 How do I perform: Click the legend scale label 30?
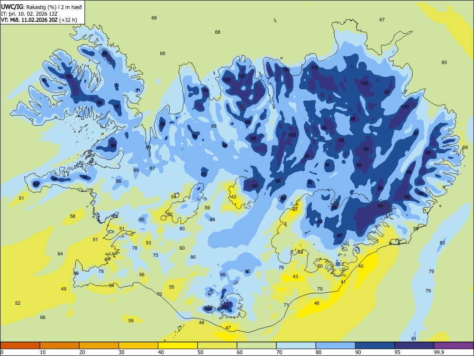click(x=121, y=352)
